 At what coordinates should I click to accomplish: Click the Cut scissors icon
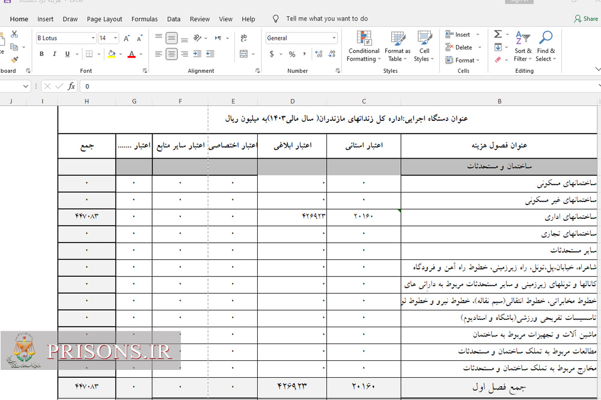(14, 34)
